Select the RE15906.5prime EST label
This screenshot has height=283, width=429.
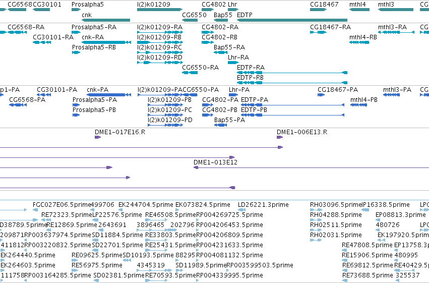click(x=367, y=255)
